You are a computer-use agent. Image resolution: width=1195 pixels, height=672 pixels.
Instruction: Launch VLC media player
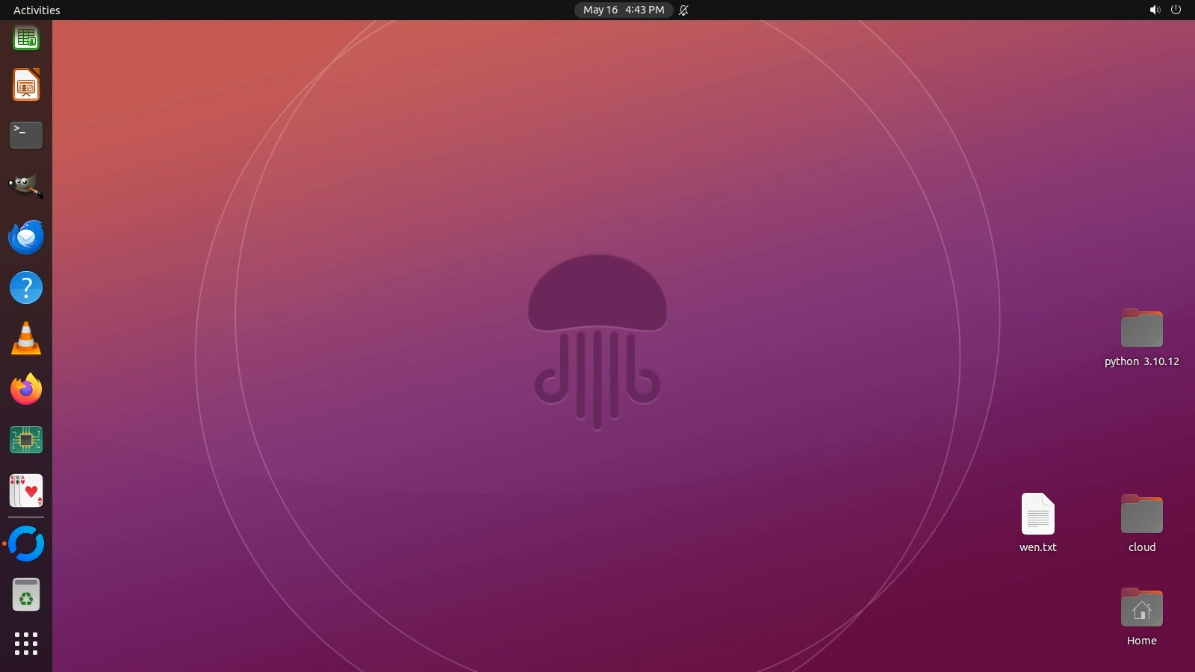pos(26,339)
